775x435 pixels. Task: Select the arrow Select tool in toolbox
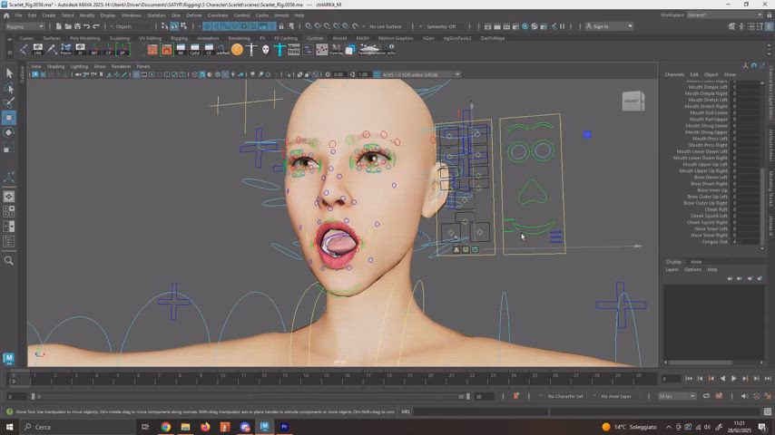9,73
